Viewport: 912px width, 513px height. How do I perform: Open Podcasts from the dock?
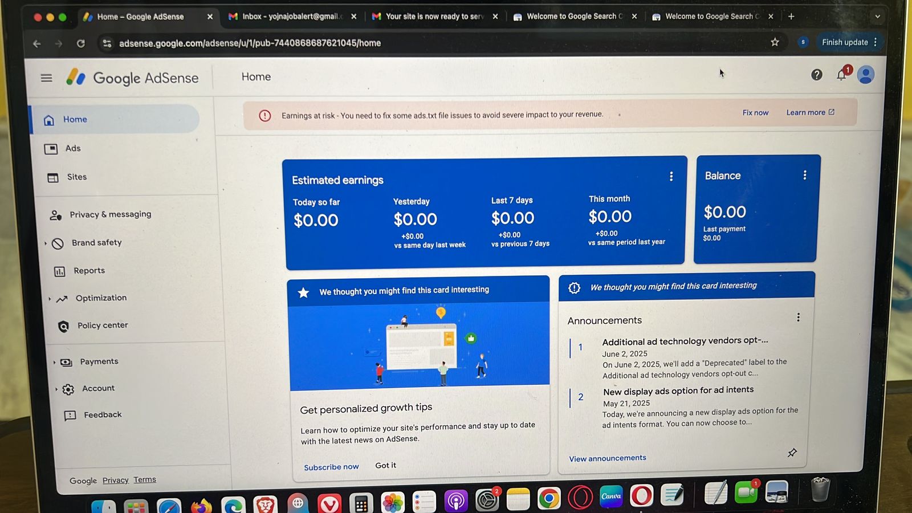click(x=455, y=500)
